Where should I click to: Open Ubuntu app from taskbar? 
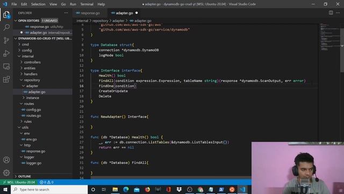click(x=232, y=189)
